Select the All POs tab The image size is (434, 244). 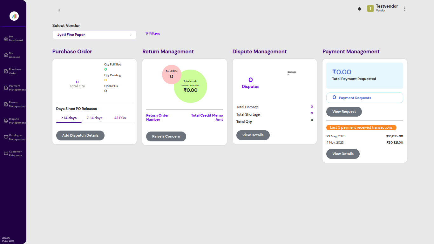120,118
